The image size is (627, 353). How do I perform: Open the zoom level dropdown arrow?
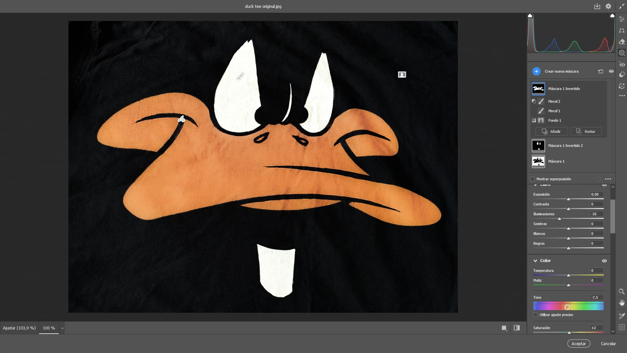(x=62, y=328)
